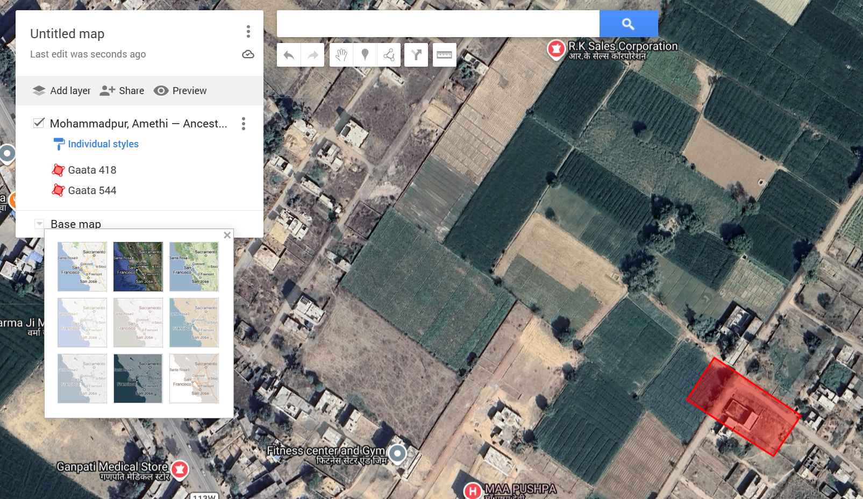863x499 pixels.
Task: Click the Individual styles paint roller icon
Action: coord(59,144)
